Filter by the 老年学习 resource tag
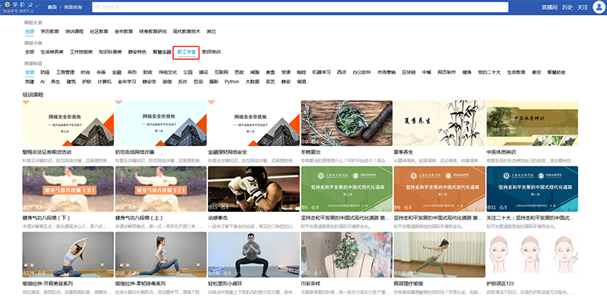 (x=127, y=82)
